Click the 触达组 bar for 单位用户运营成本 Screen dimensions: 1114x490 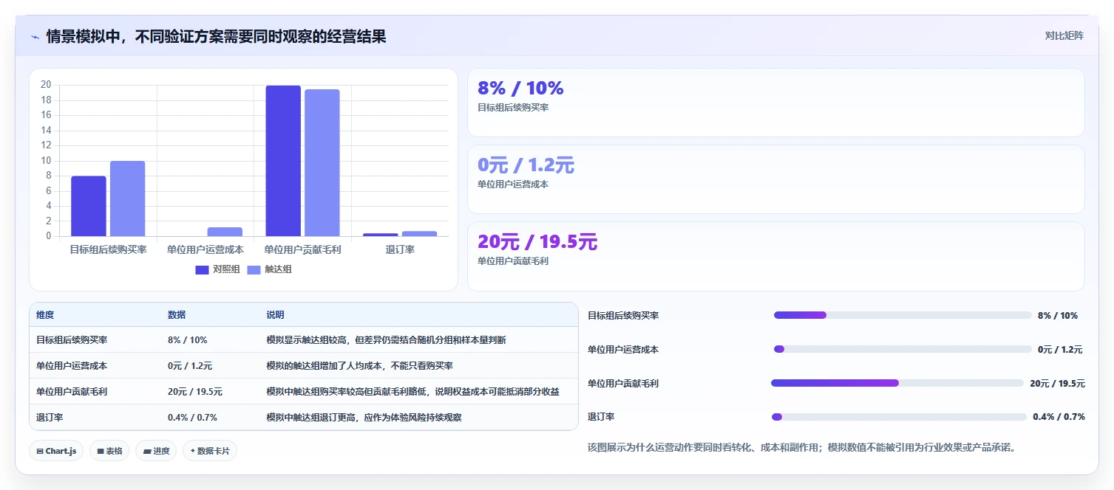pyautogui.click(x=225, y=232)
